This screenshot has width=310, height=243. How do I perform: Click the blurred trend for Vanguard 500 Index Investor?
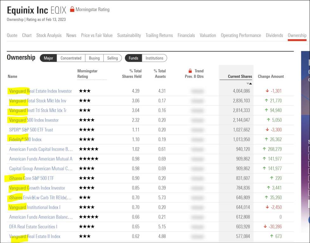point(197,120)
